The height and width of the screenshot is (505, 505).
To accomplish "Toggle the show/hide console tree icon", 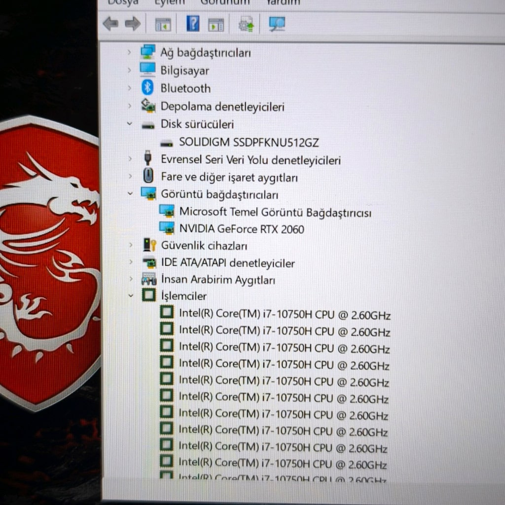I will [x=163, y=25].
